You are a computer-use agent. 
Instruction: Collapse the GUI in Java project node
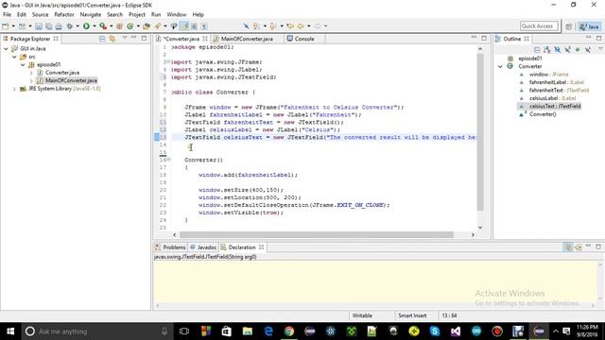tap(7, 48)
